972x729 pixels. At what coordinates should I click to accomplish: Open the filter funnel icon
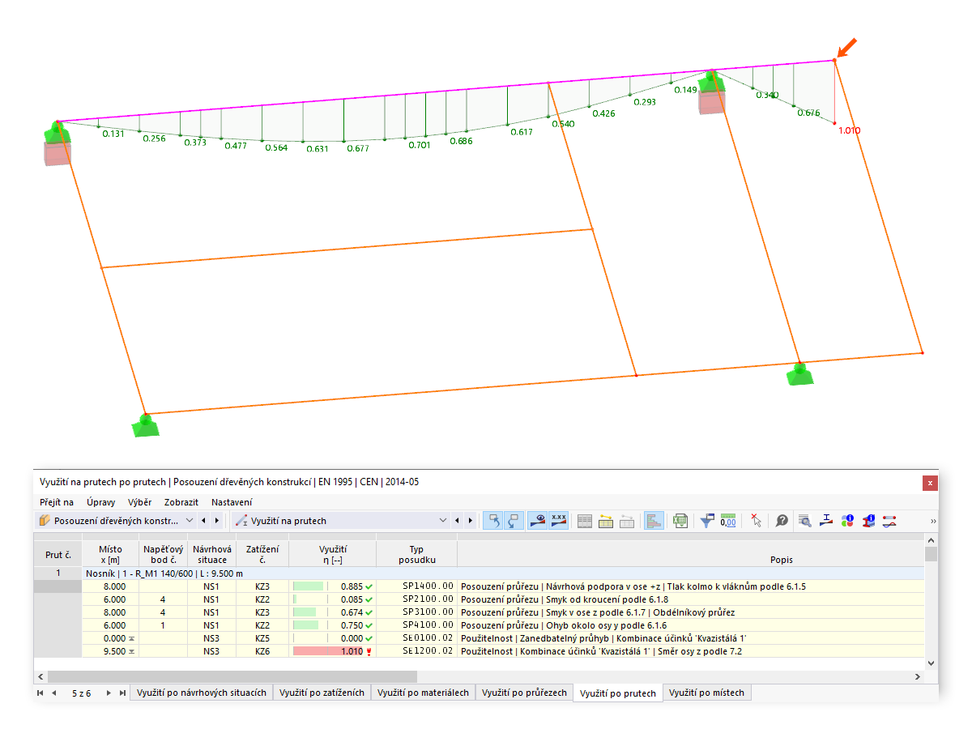pos(706,521)
